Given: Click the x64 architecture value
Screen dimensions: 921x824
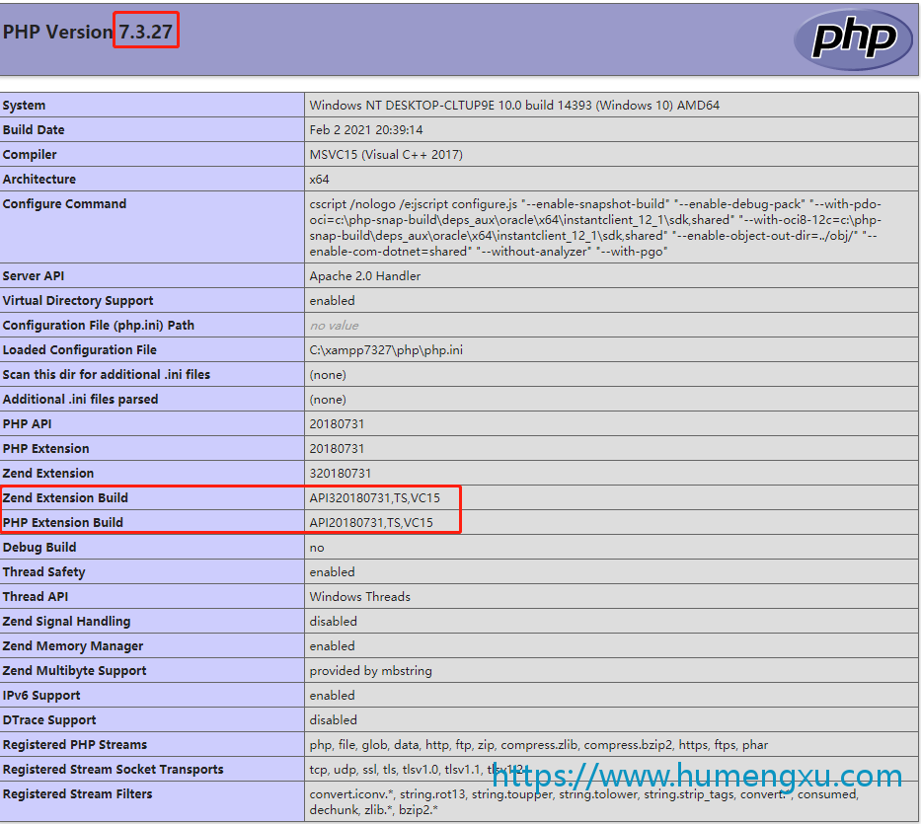Looking at the screenshot, I should coord(320,180).
